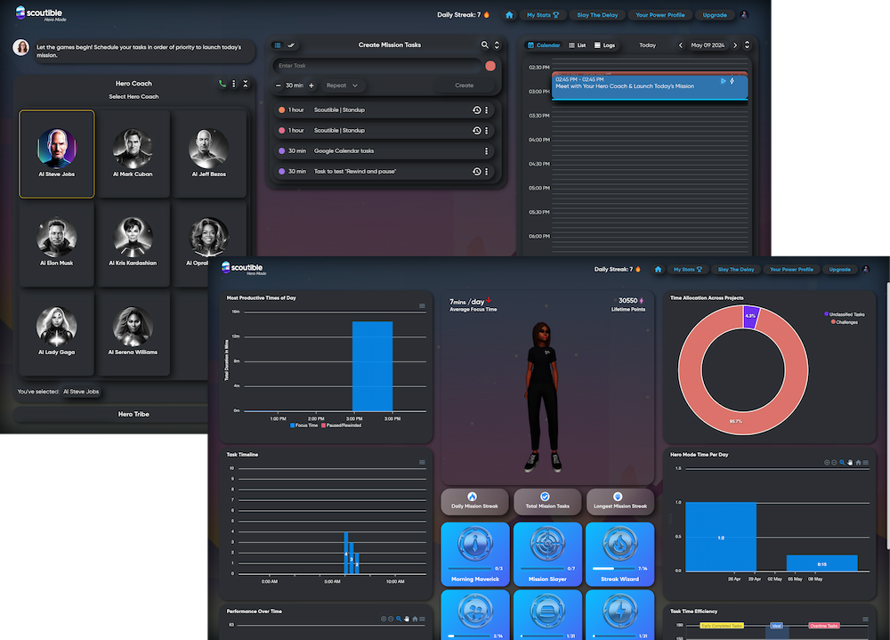
Task: Switch mission tasks to list view toggle
Action: pos(278,45)
